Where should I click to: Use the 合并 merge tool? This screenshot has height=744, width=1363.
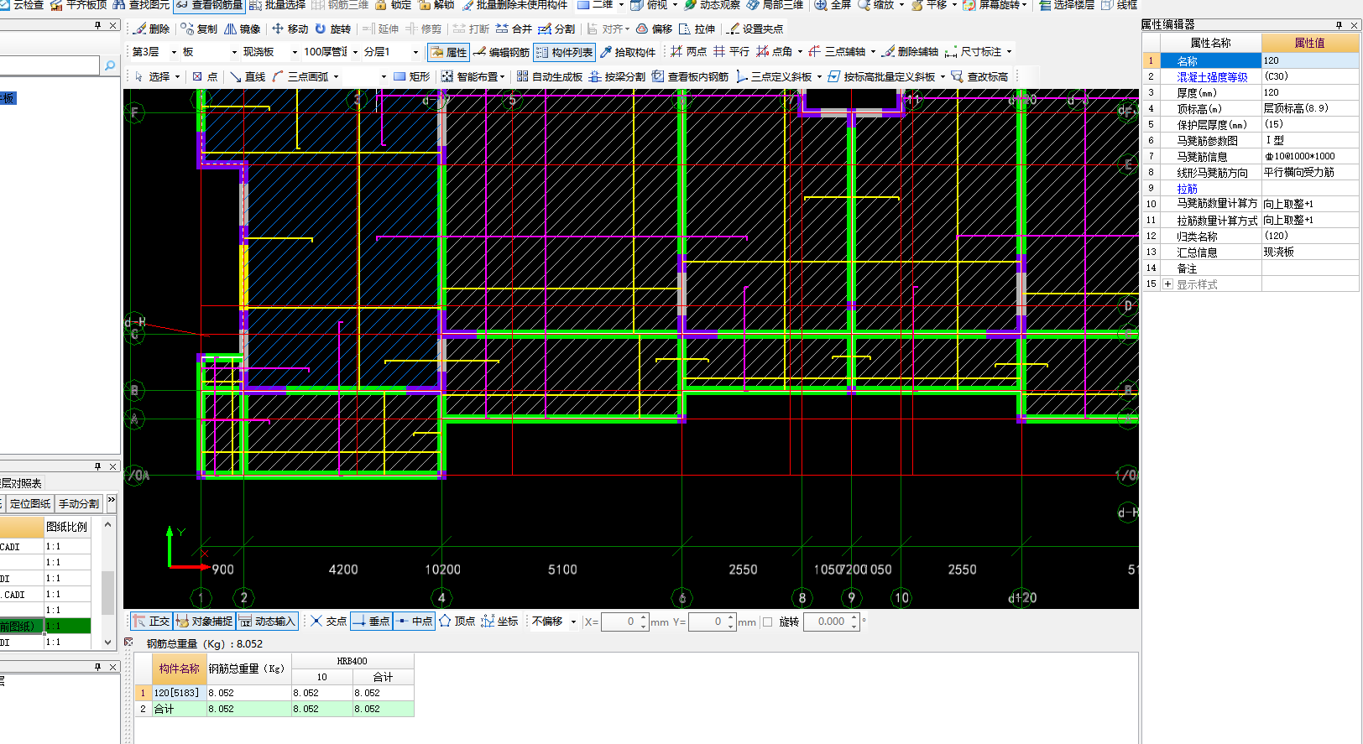[x=514, y=29]
